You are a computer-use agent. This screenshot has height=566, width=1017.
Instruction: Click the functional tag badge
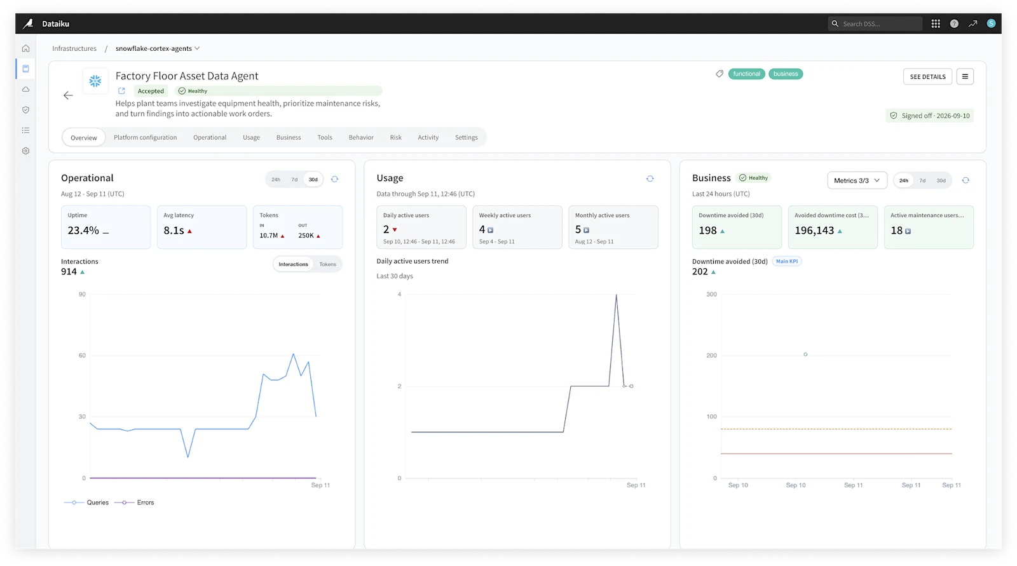click(747, 74)
